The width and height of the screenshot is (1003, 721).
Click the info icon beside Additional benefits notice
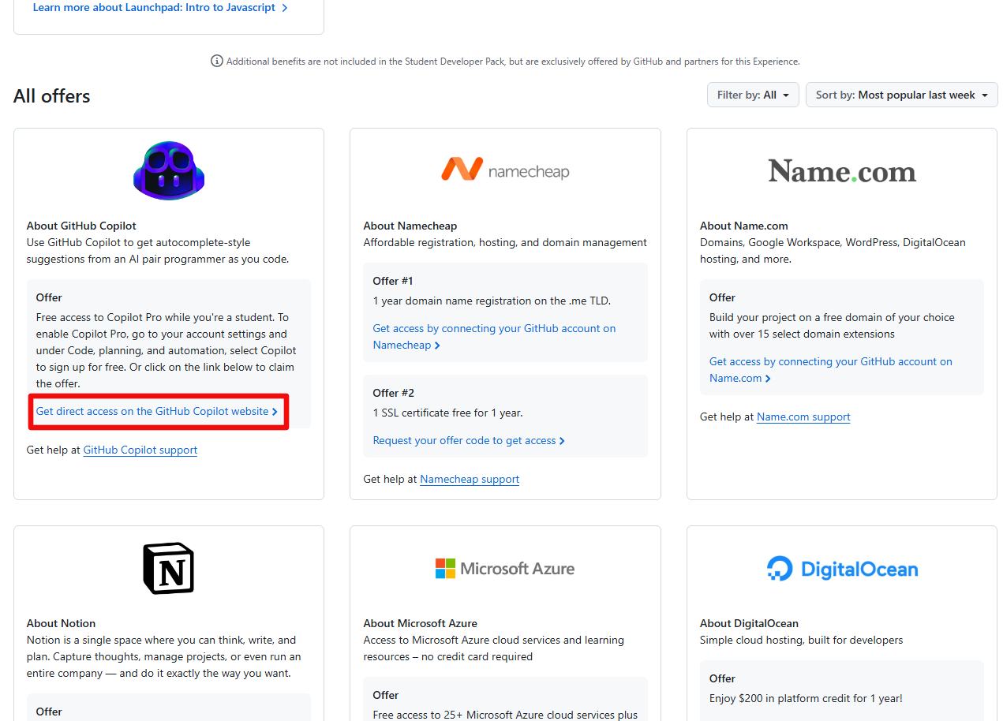click(217, 61)
